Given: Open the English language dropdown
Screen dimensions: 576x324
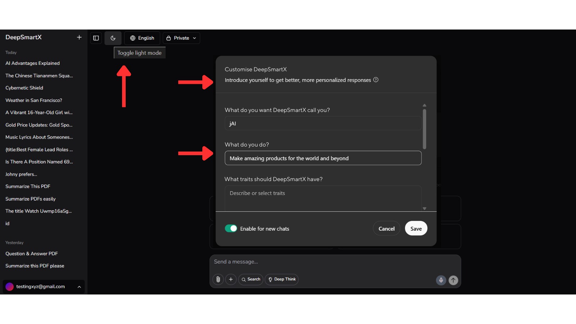Looking at the screenshot, I should coord(142,38).
